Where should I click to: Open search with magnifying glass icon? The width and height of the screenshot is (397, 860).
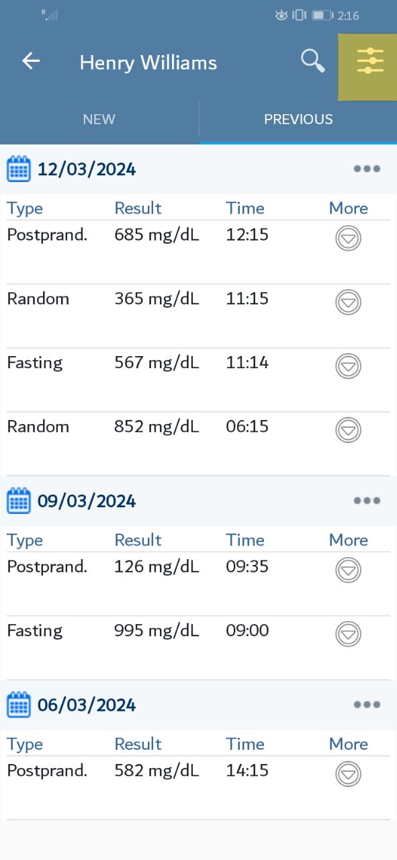coord(312,61)
